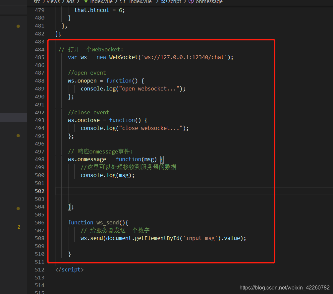
Task: Click function name 'ws_send' on line 506
Action: [107, 223]
